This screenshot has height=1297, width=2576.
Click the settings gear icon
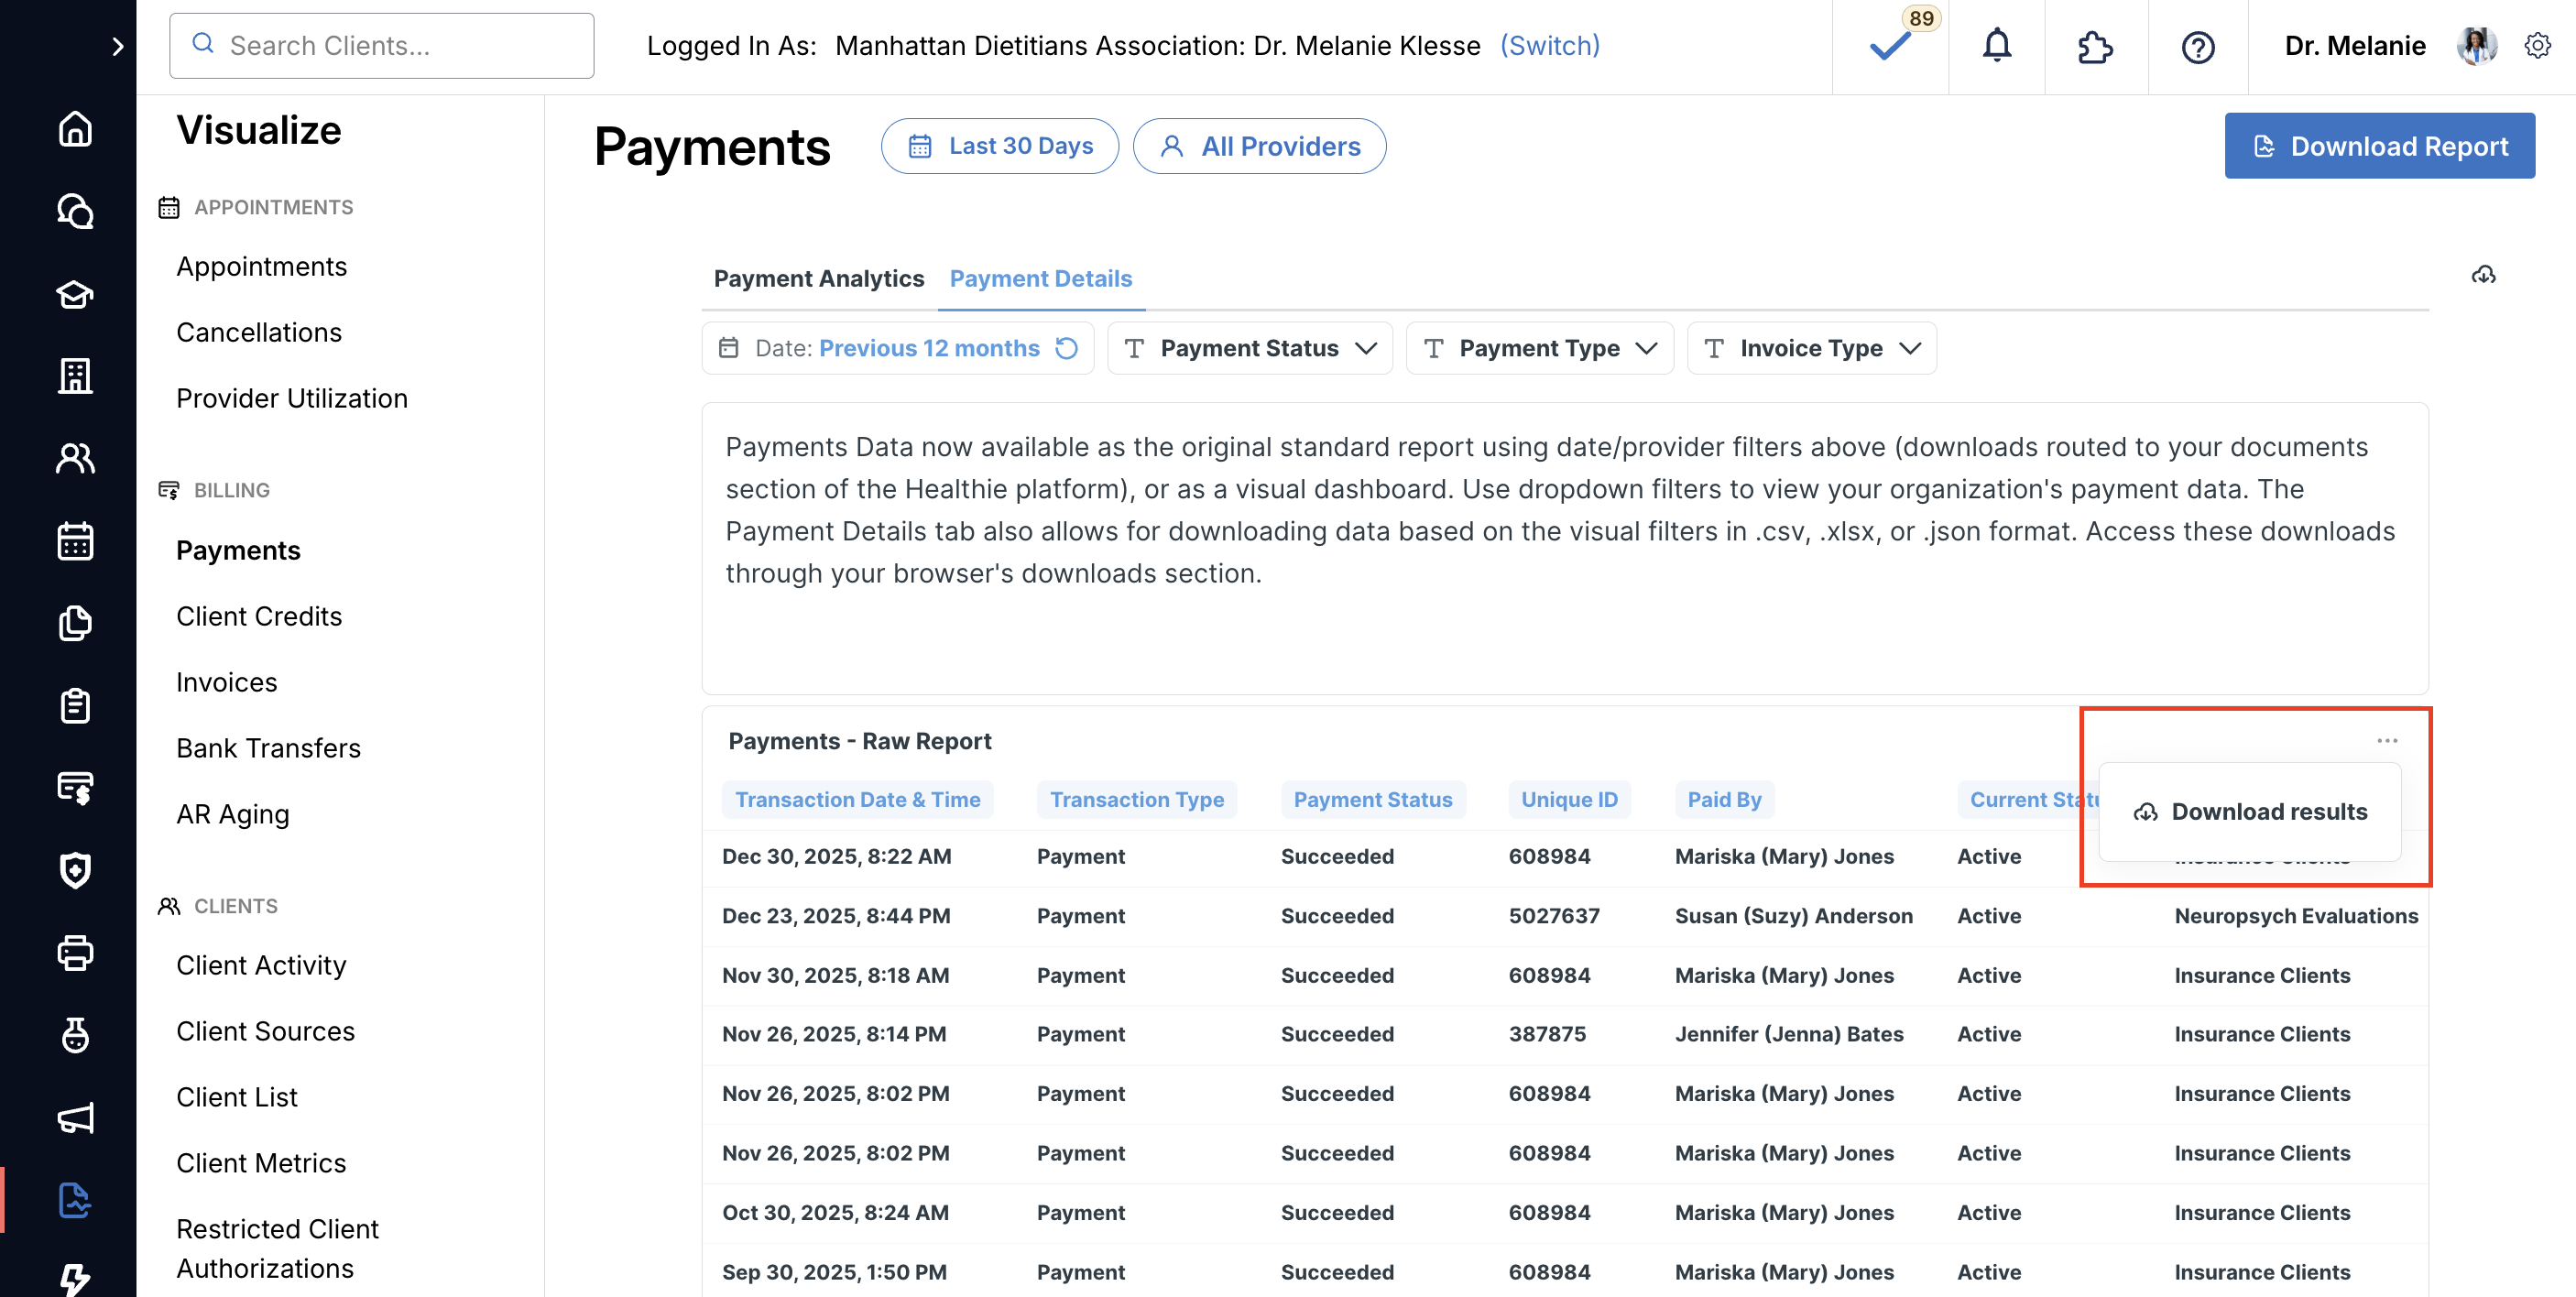(2537, 46)
